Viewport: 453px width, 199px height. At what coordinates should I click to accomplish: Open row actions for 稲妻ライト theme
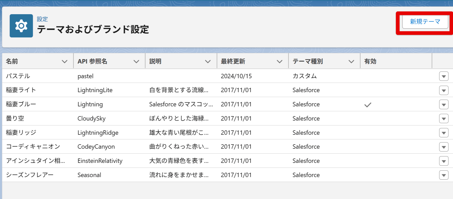(x=444, y=91)
